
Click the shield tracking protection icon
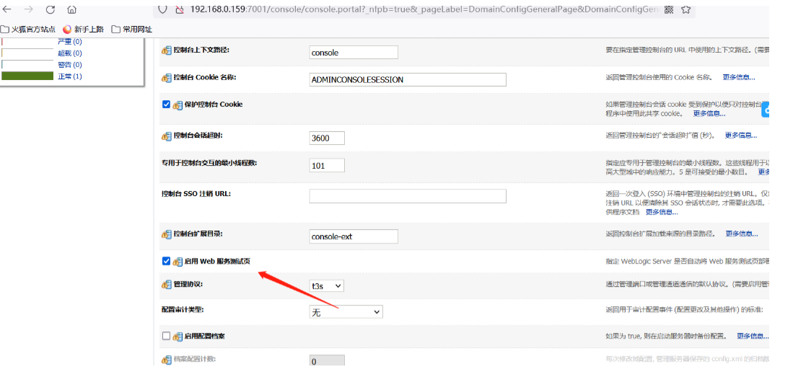(x=162, y=9)
